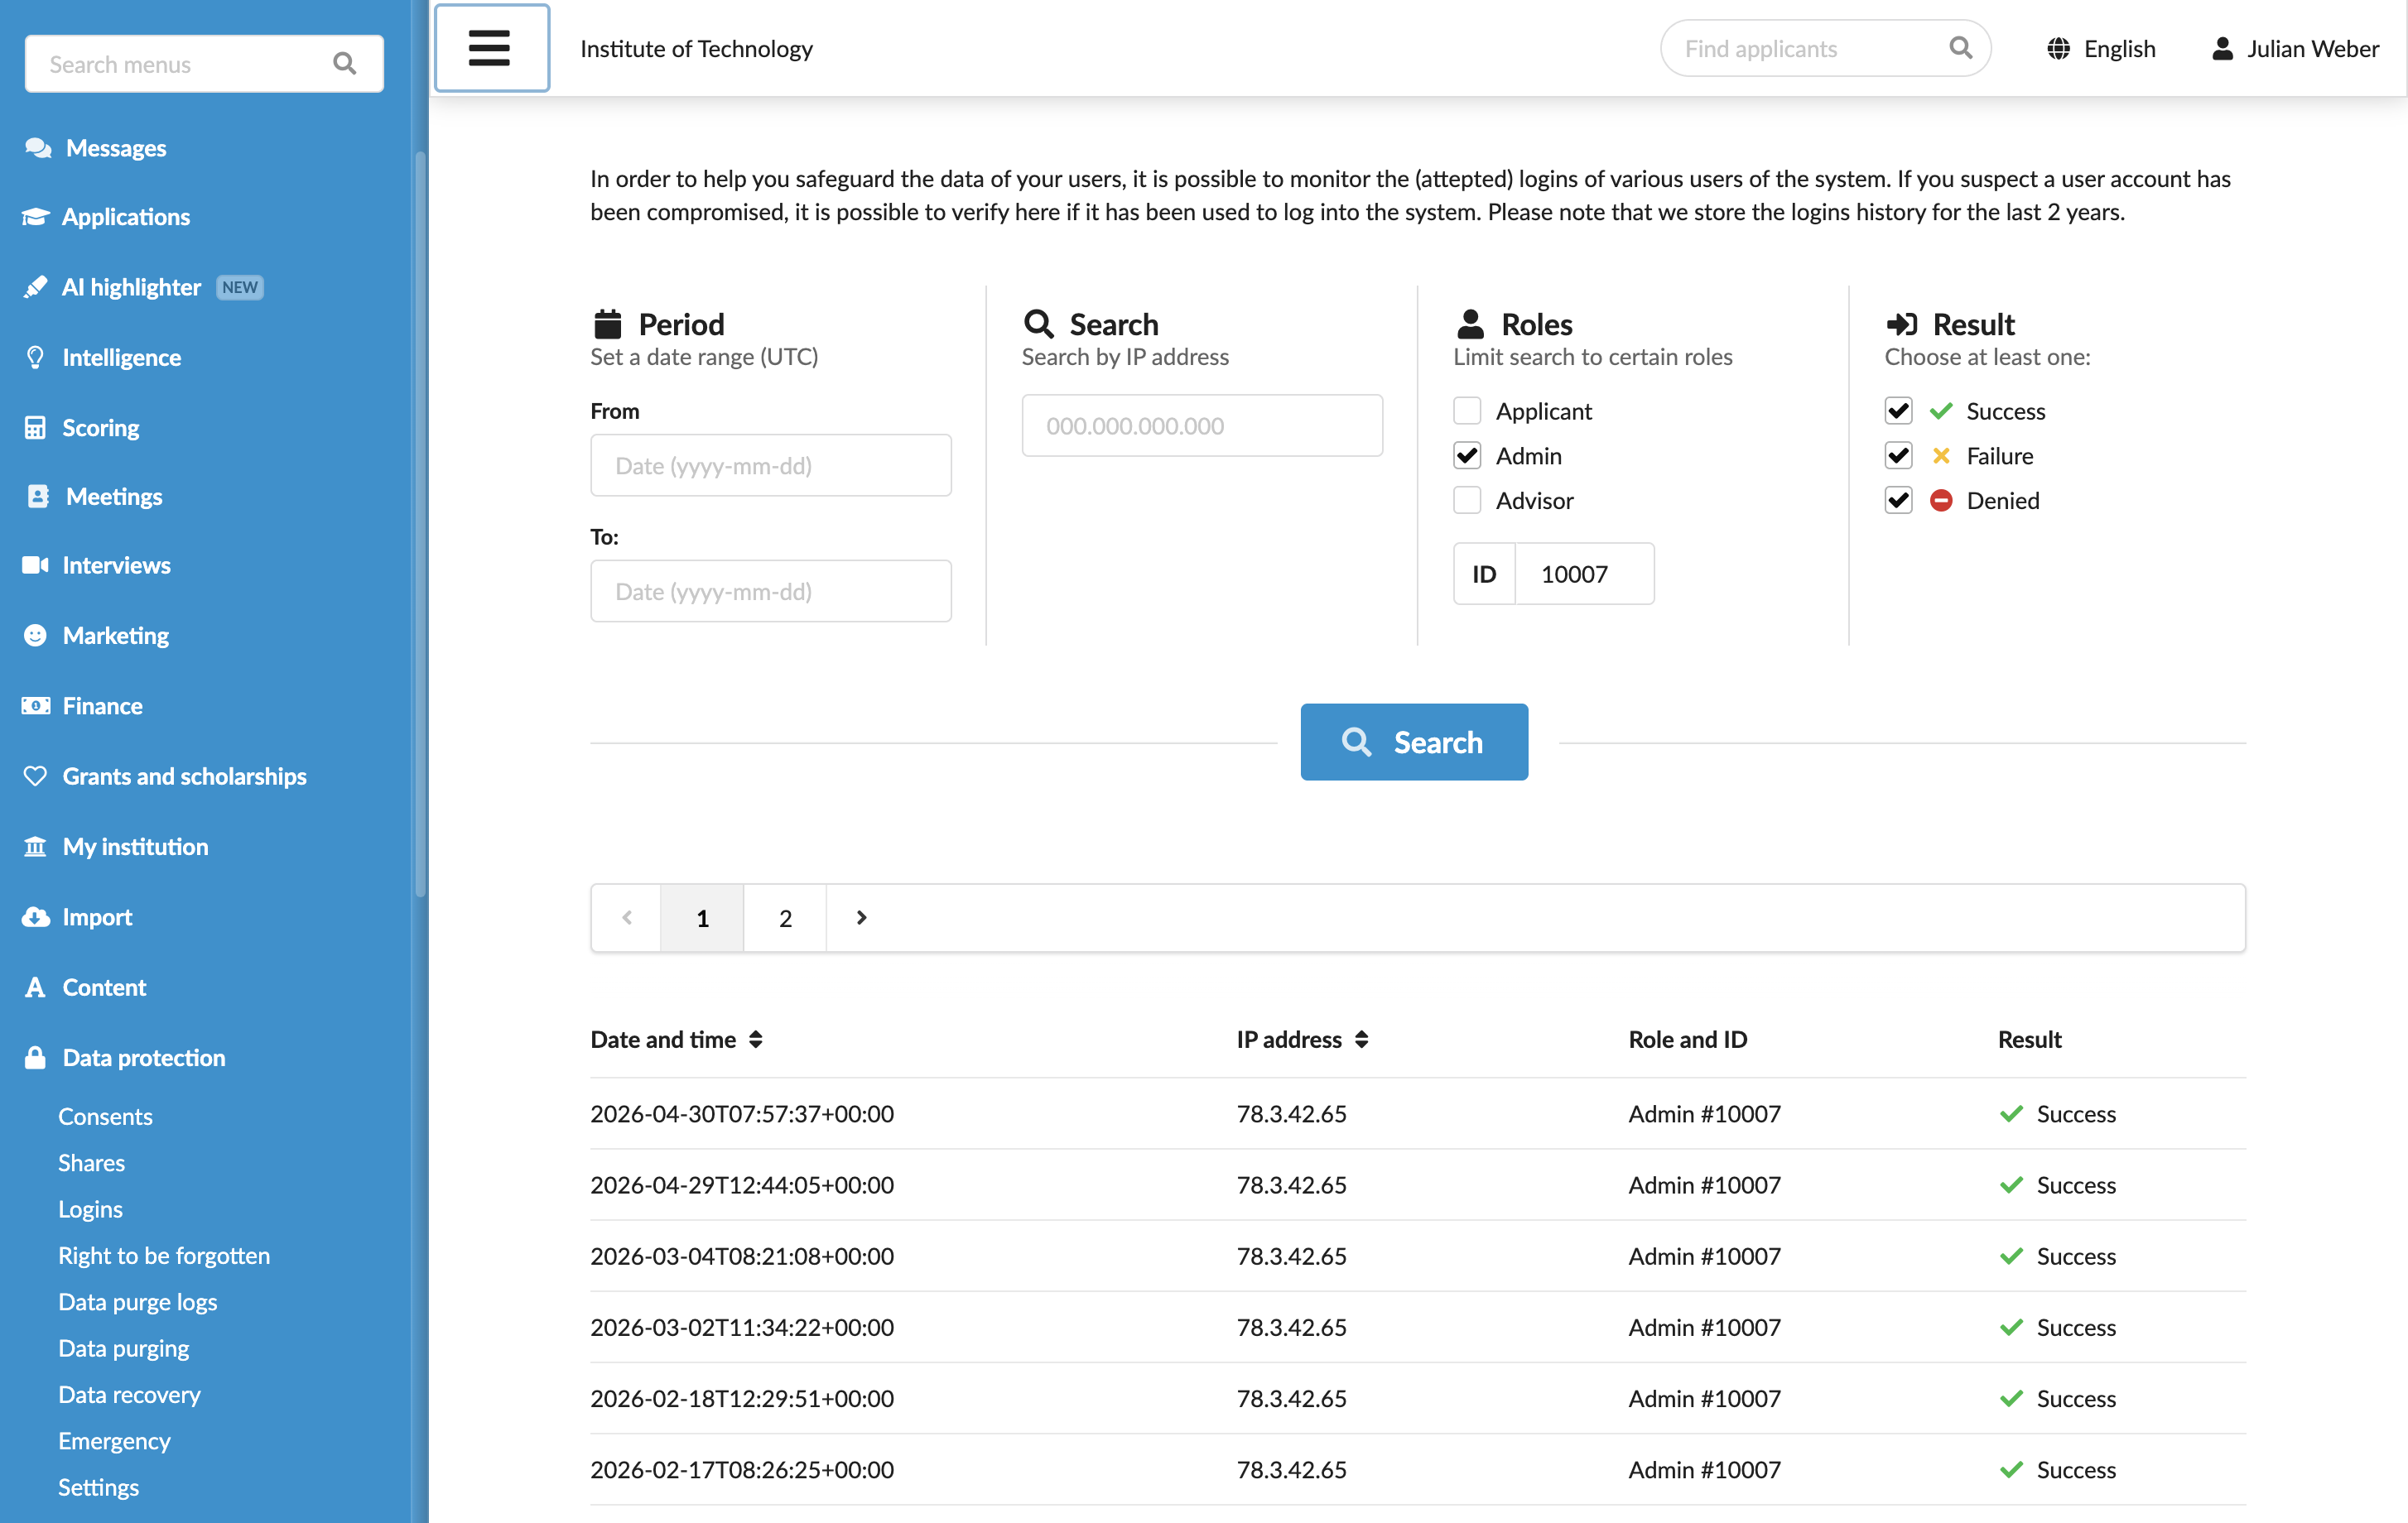
Task: Click the Data protection lock icon
Action: click(35, 1056)
